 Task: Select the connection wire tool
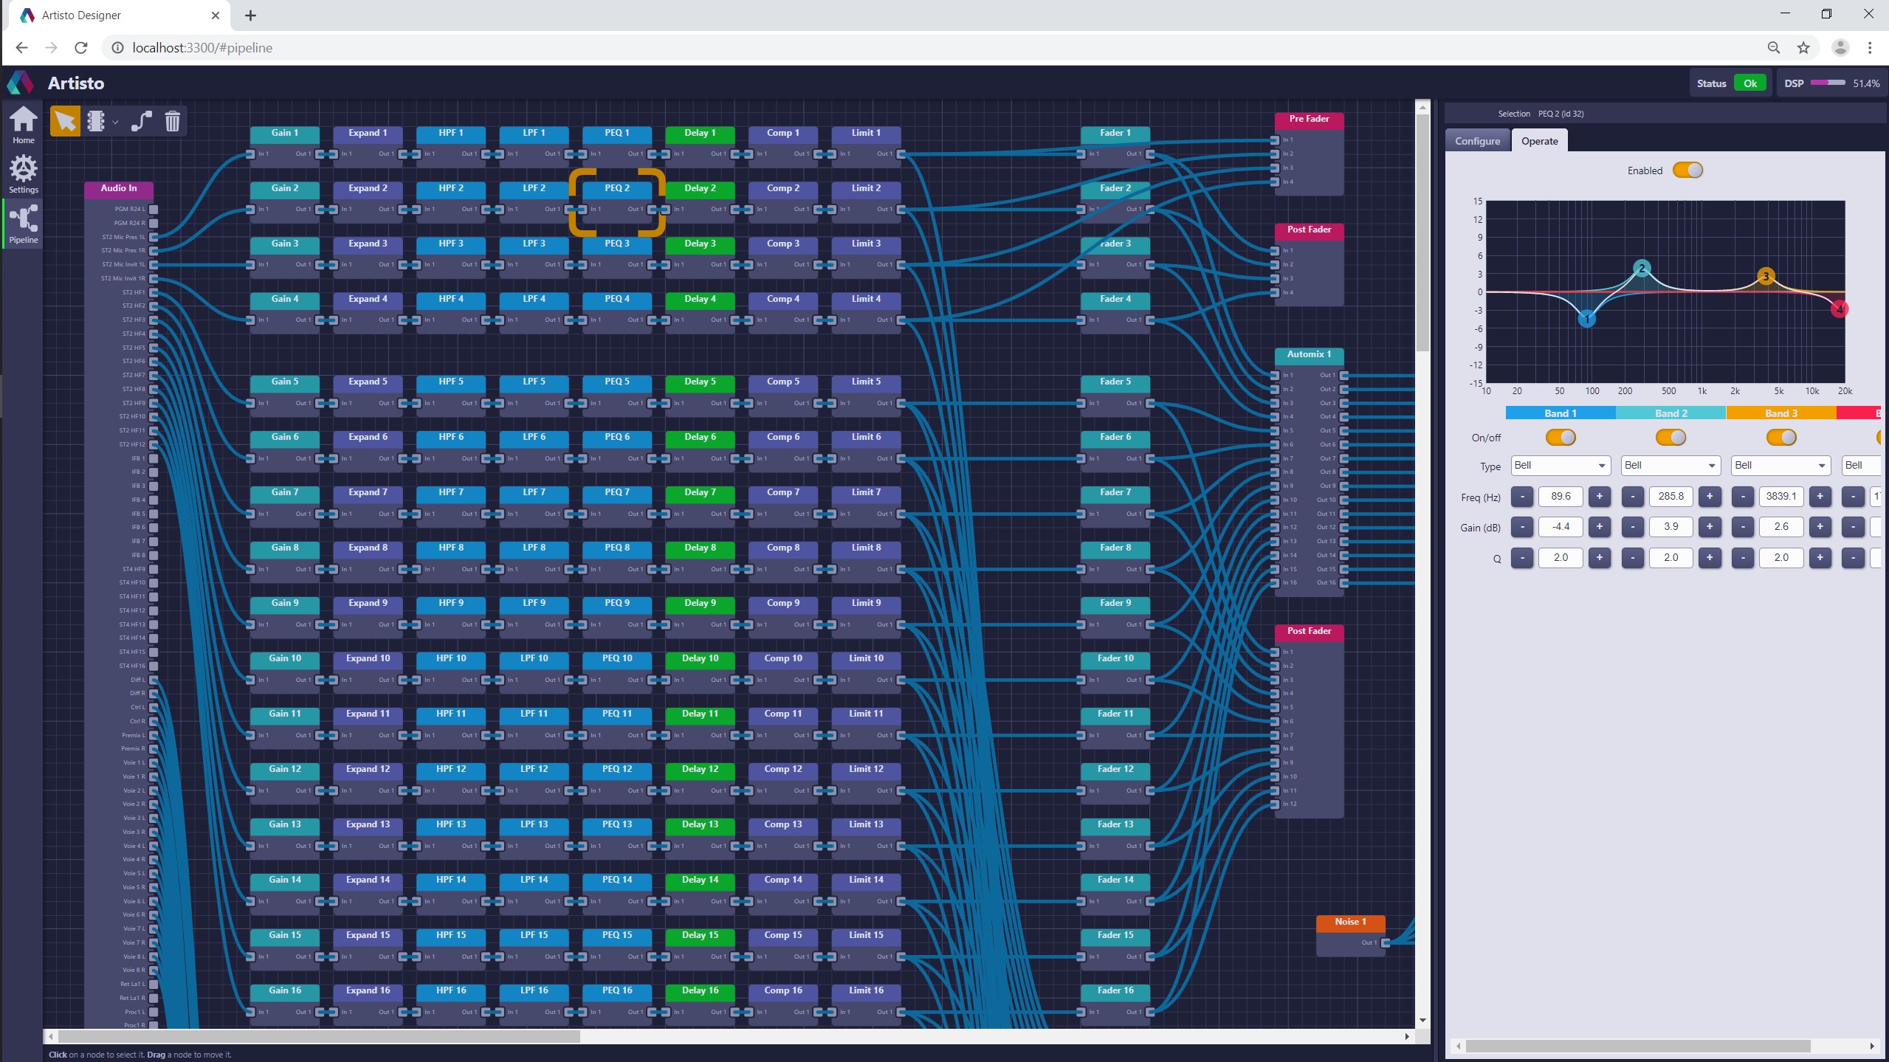coord(141,121)
